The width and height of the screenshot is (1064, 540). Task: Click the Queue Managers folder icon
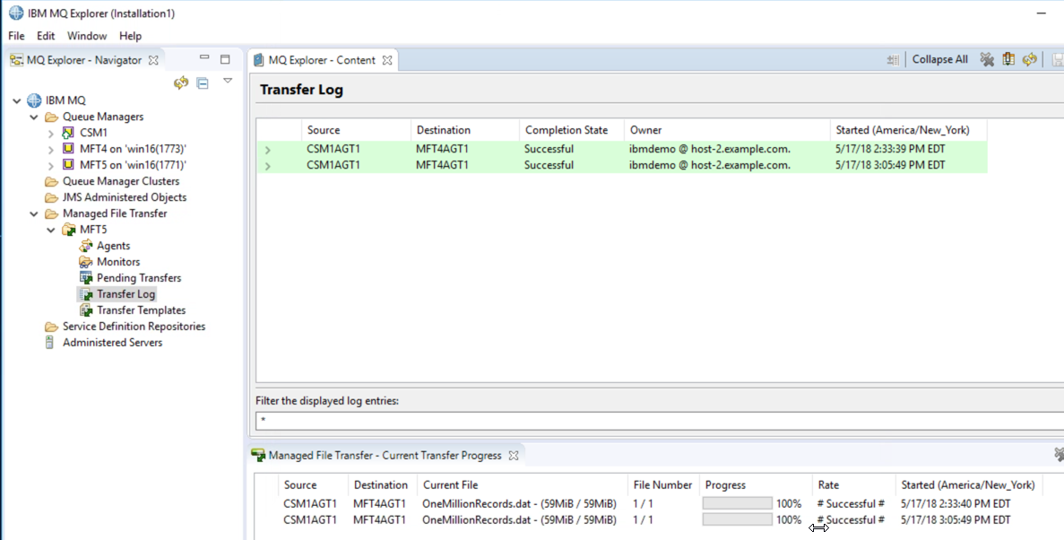51,117
